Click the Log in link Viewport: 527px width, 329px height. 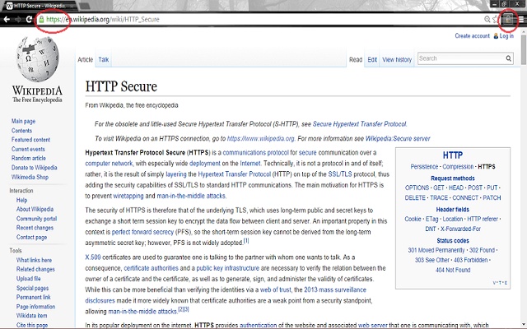point(506,35)
